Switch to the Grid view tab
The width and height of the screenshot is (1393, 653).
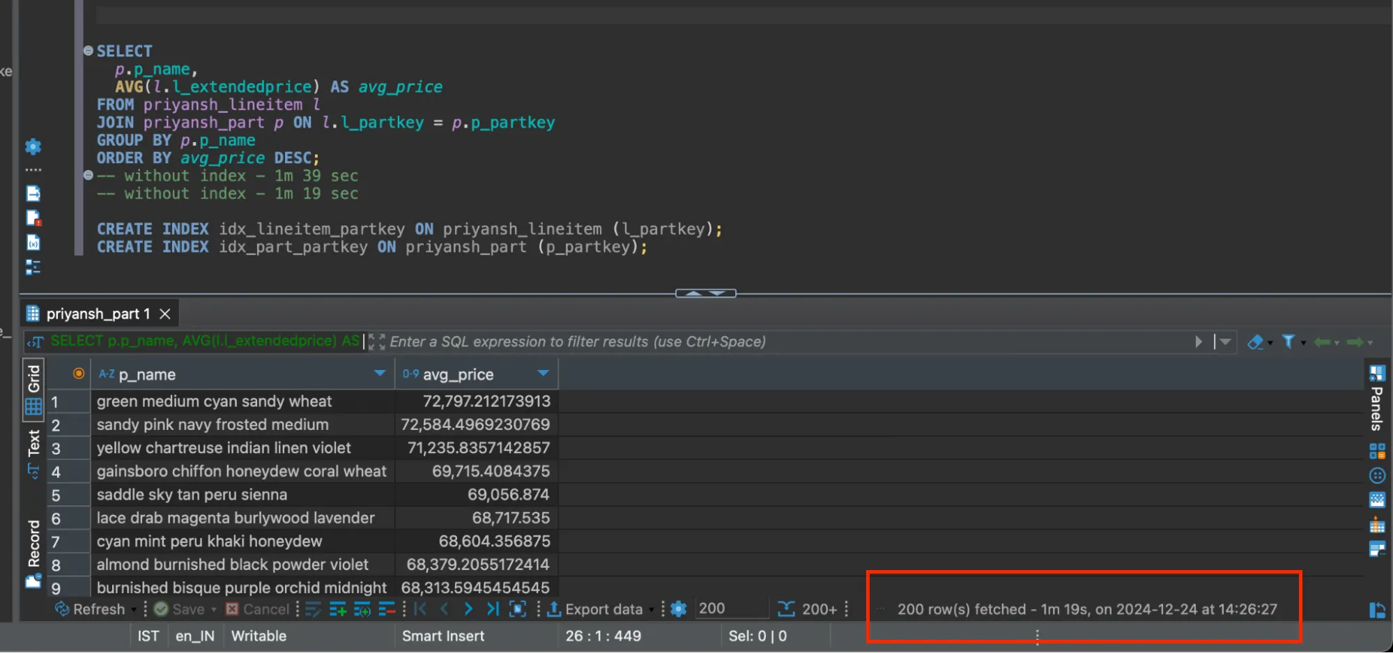click(x=33, y=389)
